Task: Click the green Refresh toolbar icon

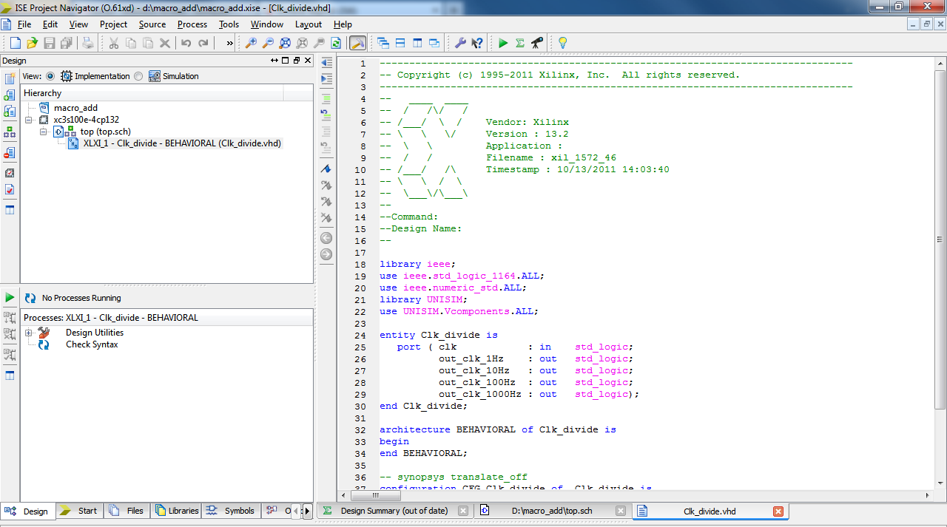Action: tap(336, 43)
